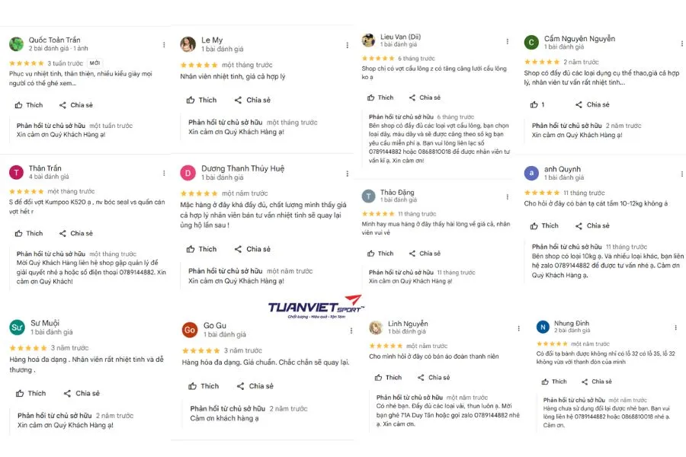Screen dimensions: 686x457
Task: Open more options for Quốc Toản Trần's review
Action: tap(165, 45)
